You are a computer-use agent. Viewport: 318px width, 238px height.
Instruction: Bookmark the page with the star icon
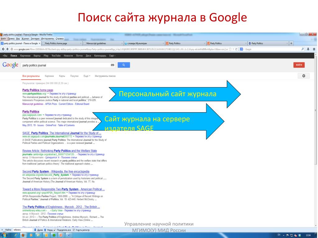point(230,49)
